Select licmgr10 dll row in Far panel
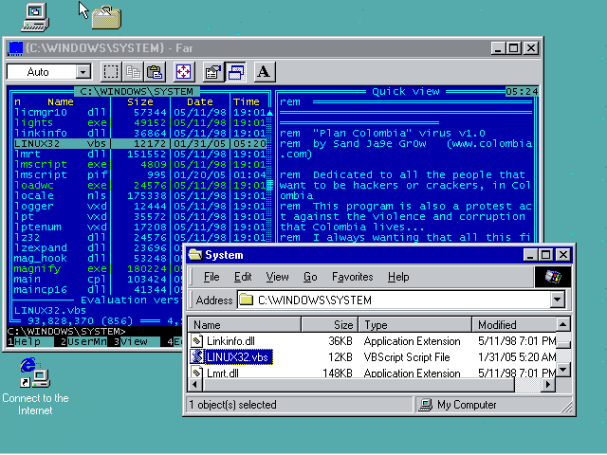This screenshot has height=455, width=607. [x=140, y=112]
